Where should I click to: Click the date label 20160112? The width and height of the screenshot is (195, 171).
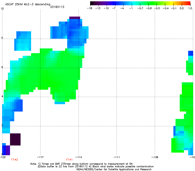point(57,7)
